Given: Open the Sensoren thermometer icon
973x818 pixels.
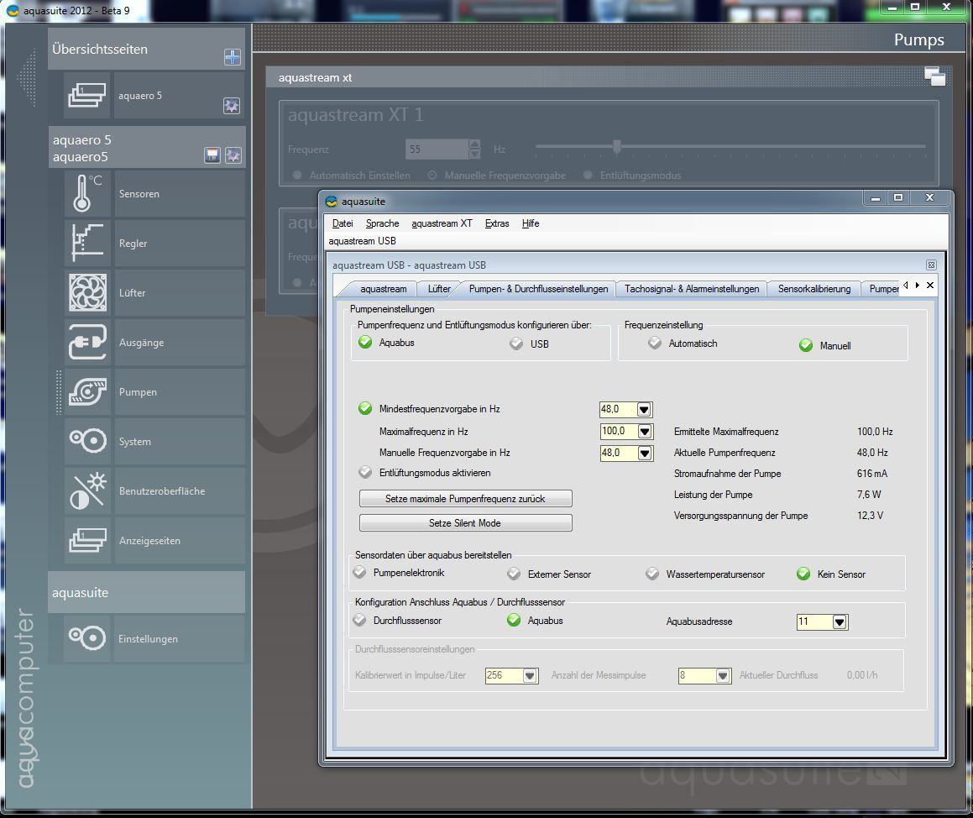Looking at the screenshot, I should click(87, 194).
